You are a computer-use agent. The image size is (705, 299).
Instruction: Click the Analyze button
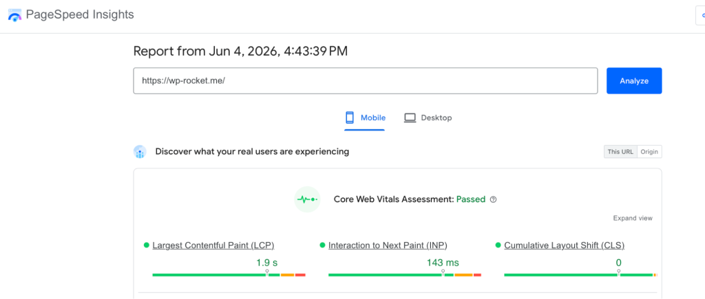pyautogui.click(x=634, y=81)
